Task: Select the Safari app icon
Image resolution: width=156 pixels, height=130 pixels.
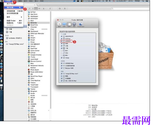Action: pyautogui.click(x=29, y=78)
